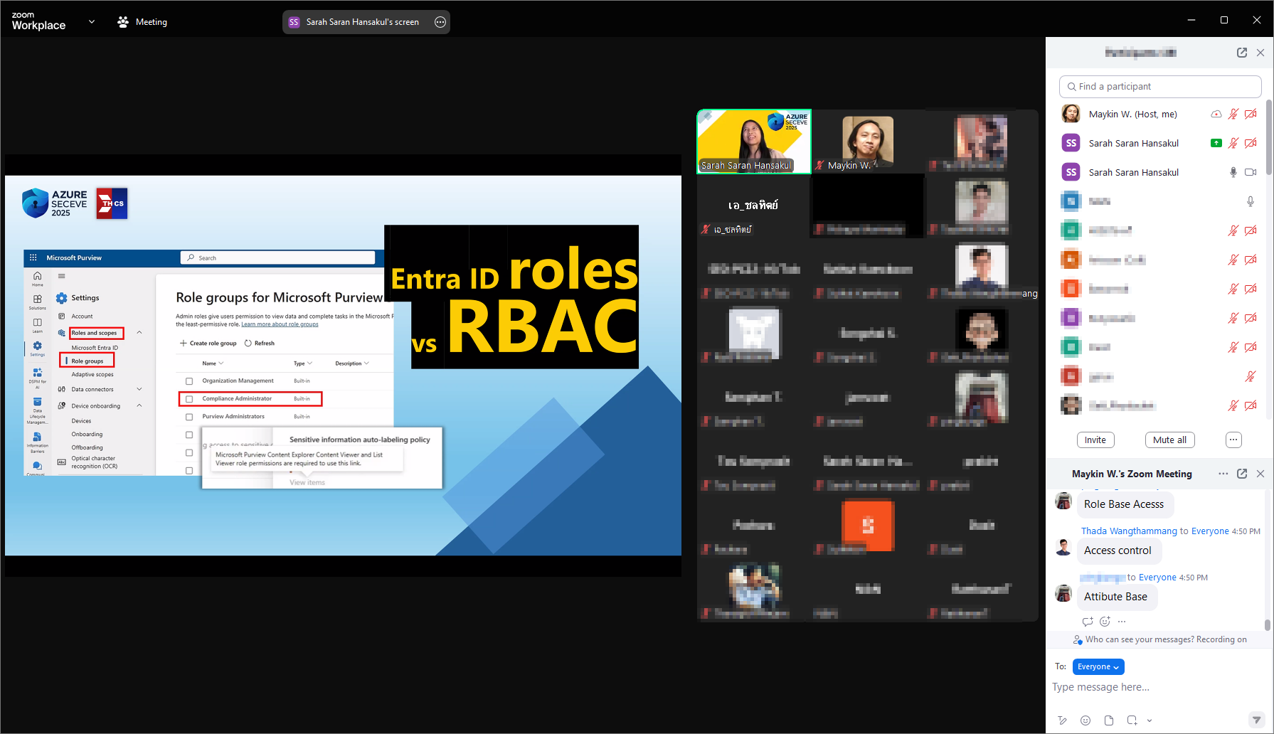Open shared screen more options ellipsis
The image size is (1274, 734).
pyautogui.click(x=440, y=22)
